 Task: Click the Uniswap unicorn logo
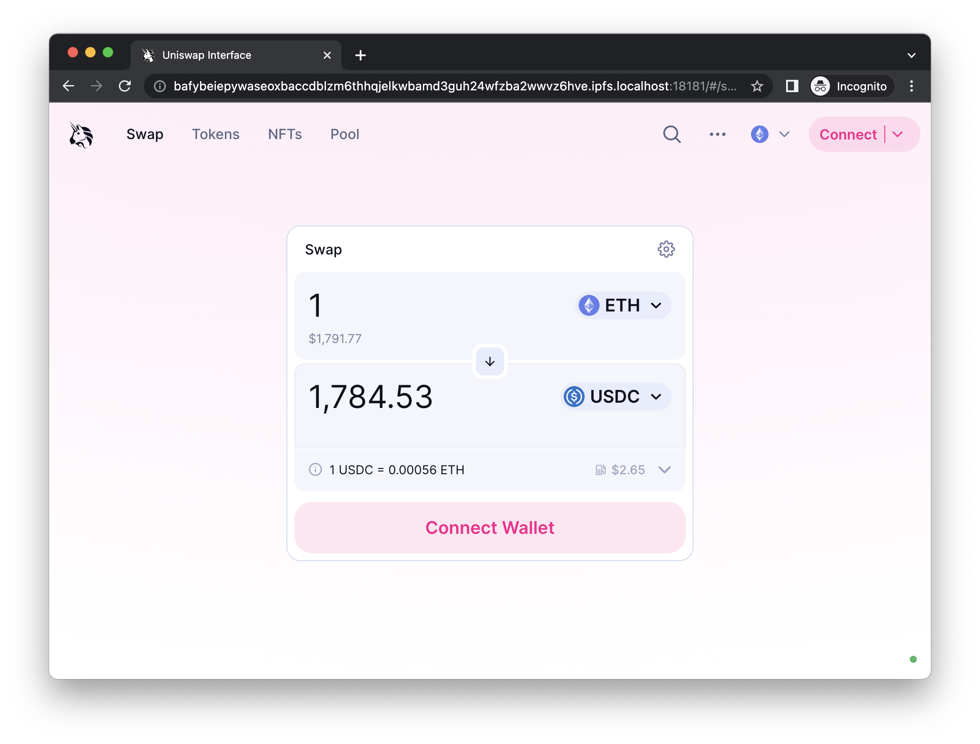point(81,135)
